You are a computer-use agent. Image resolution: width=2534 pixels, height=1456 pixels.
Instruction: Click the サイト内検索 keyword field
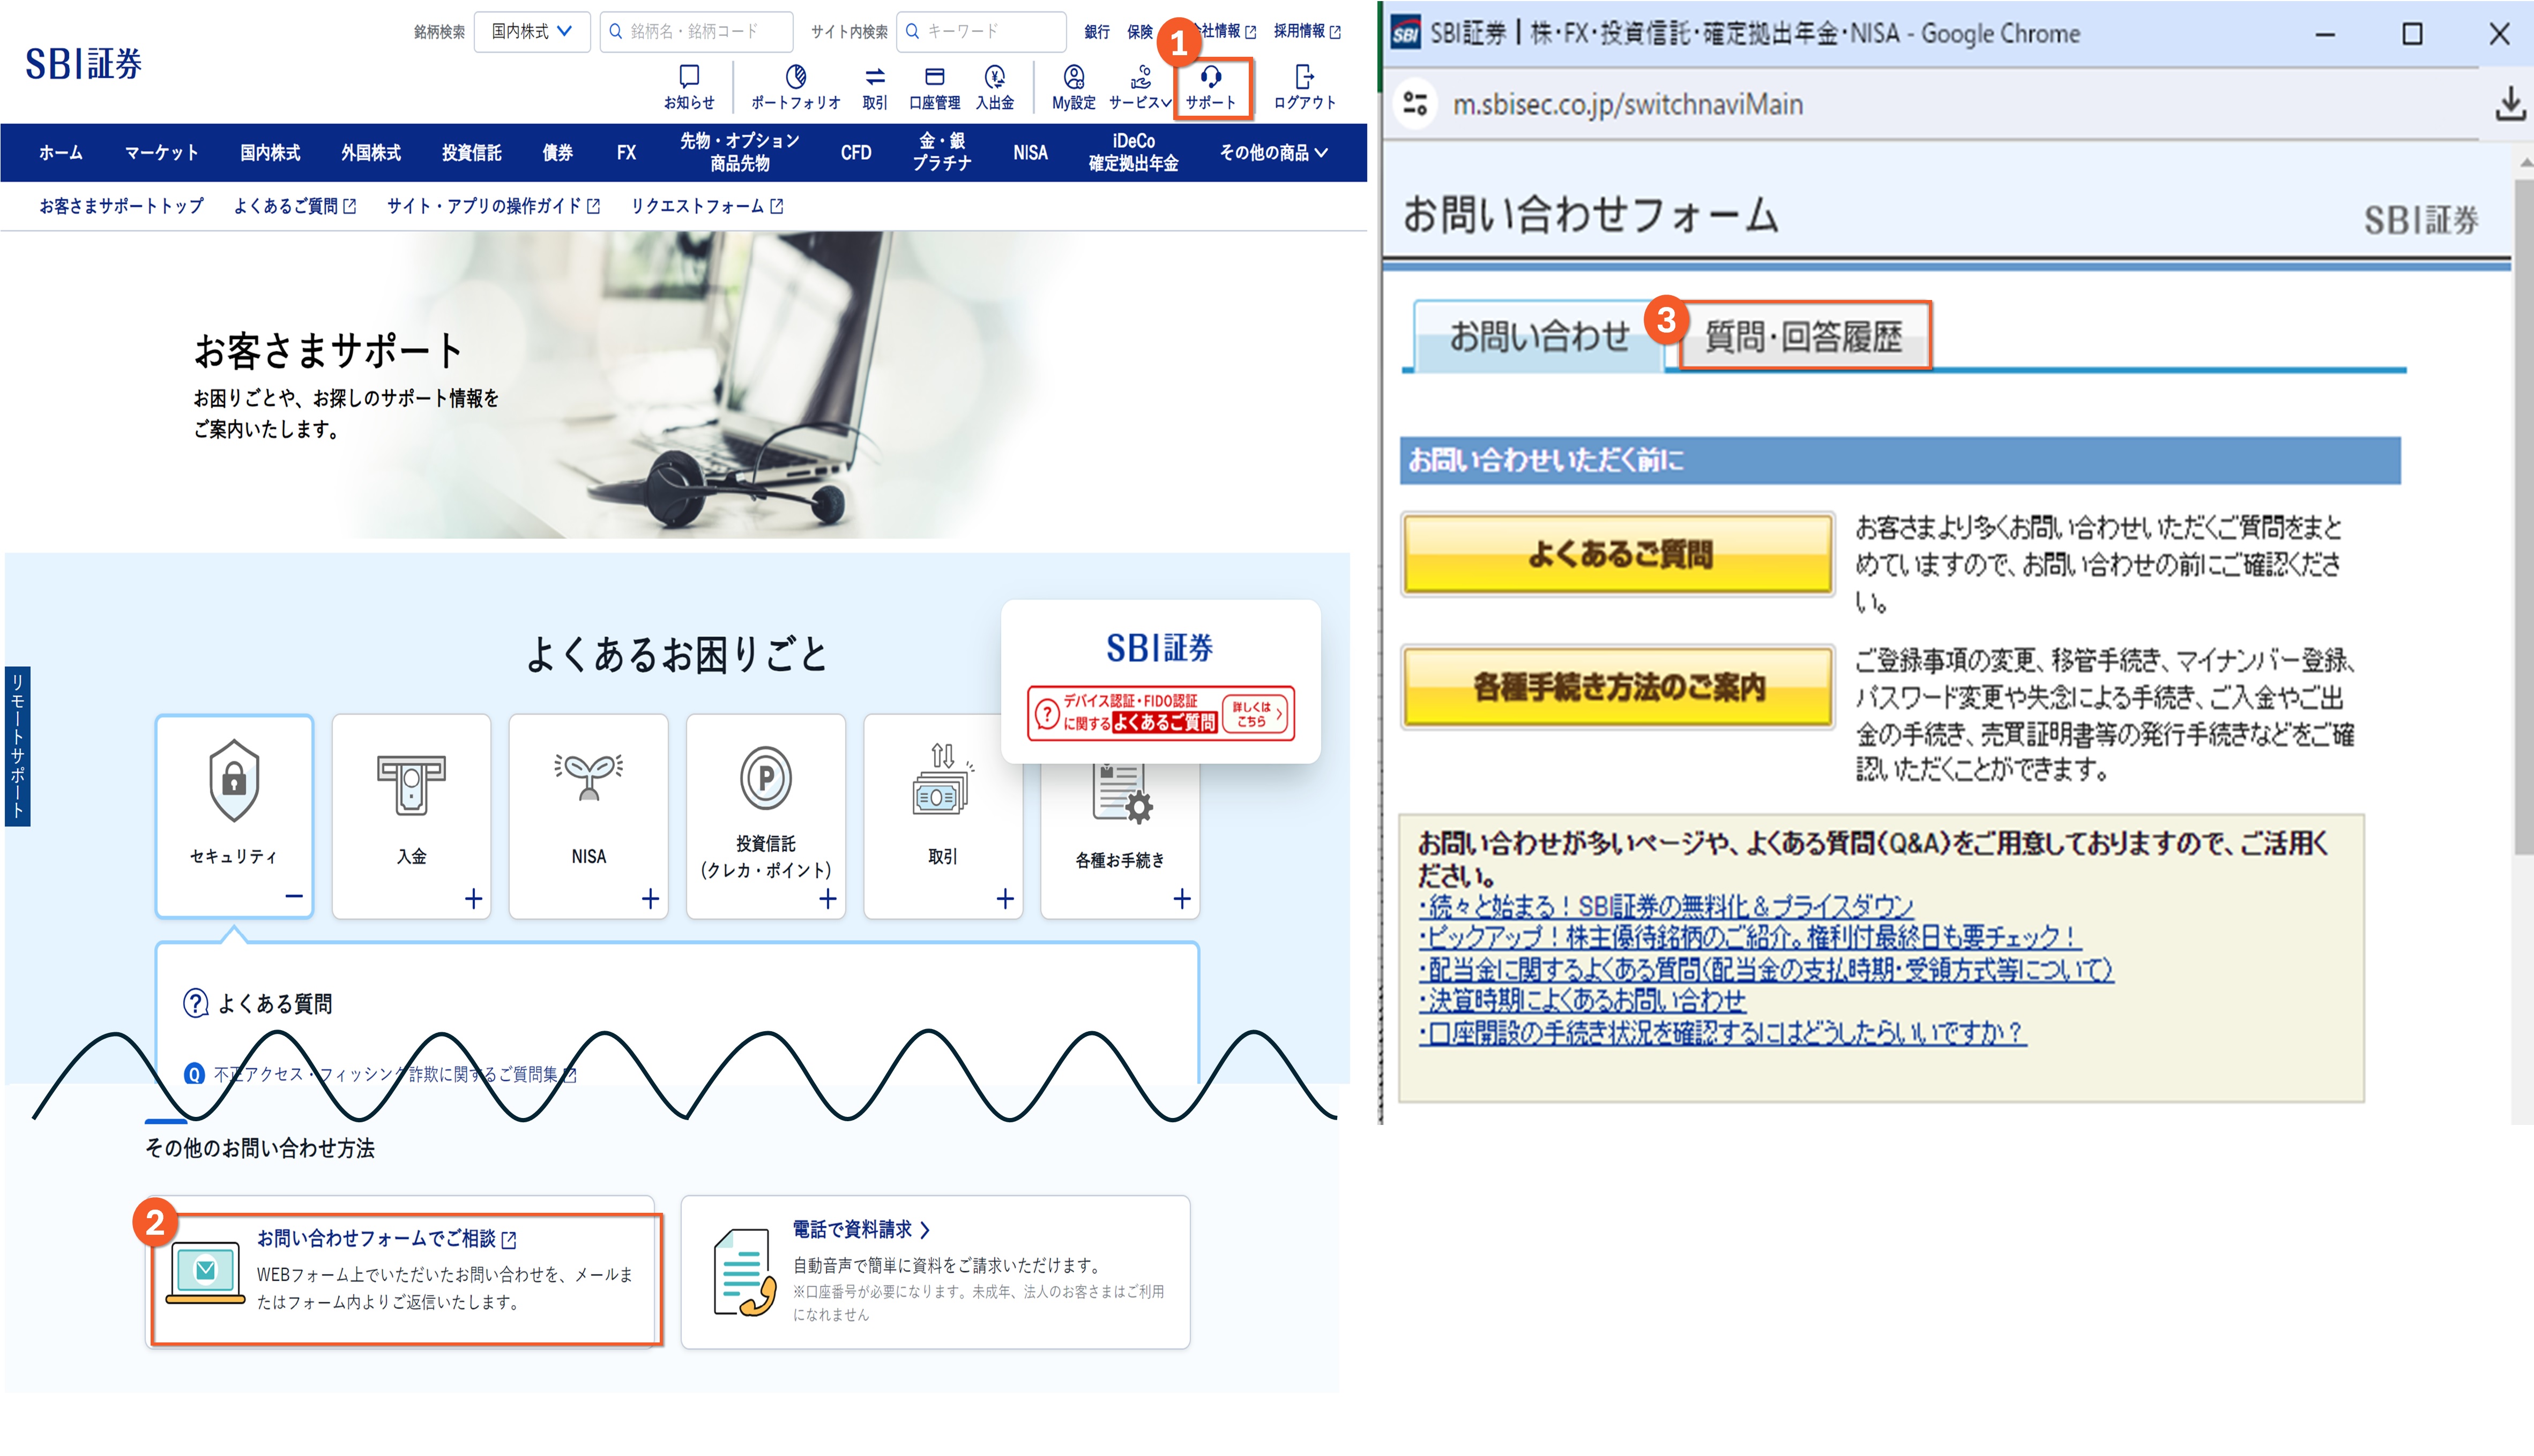coord(981,31)
